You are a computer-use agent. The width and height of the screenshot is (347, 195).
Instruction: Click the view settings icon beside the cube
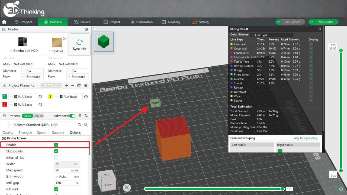(127, 188)
